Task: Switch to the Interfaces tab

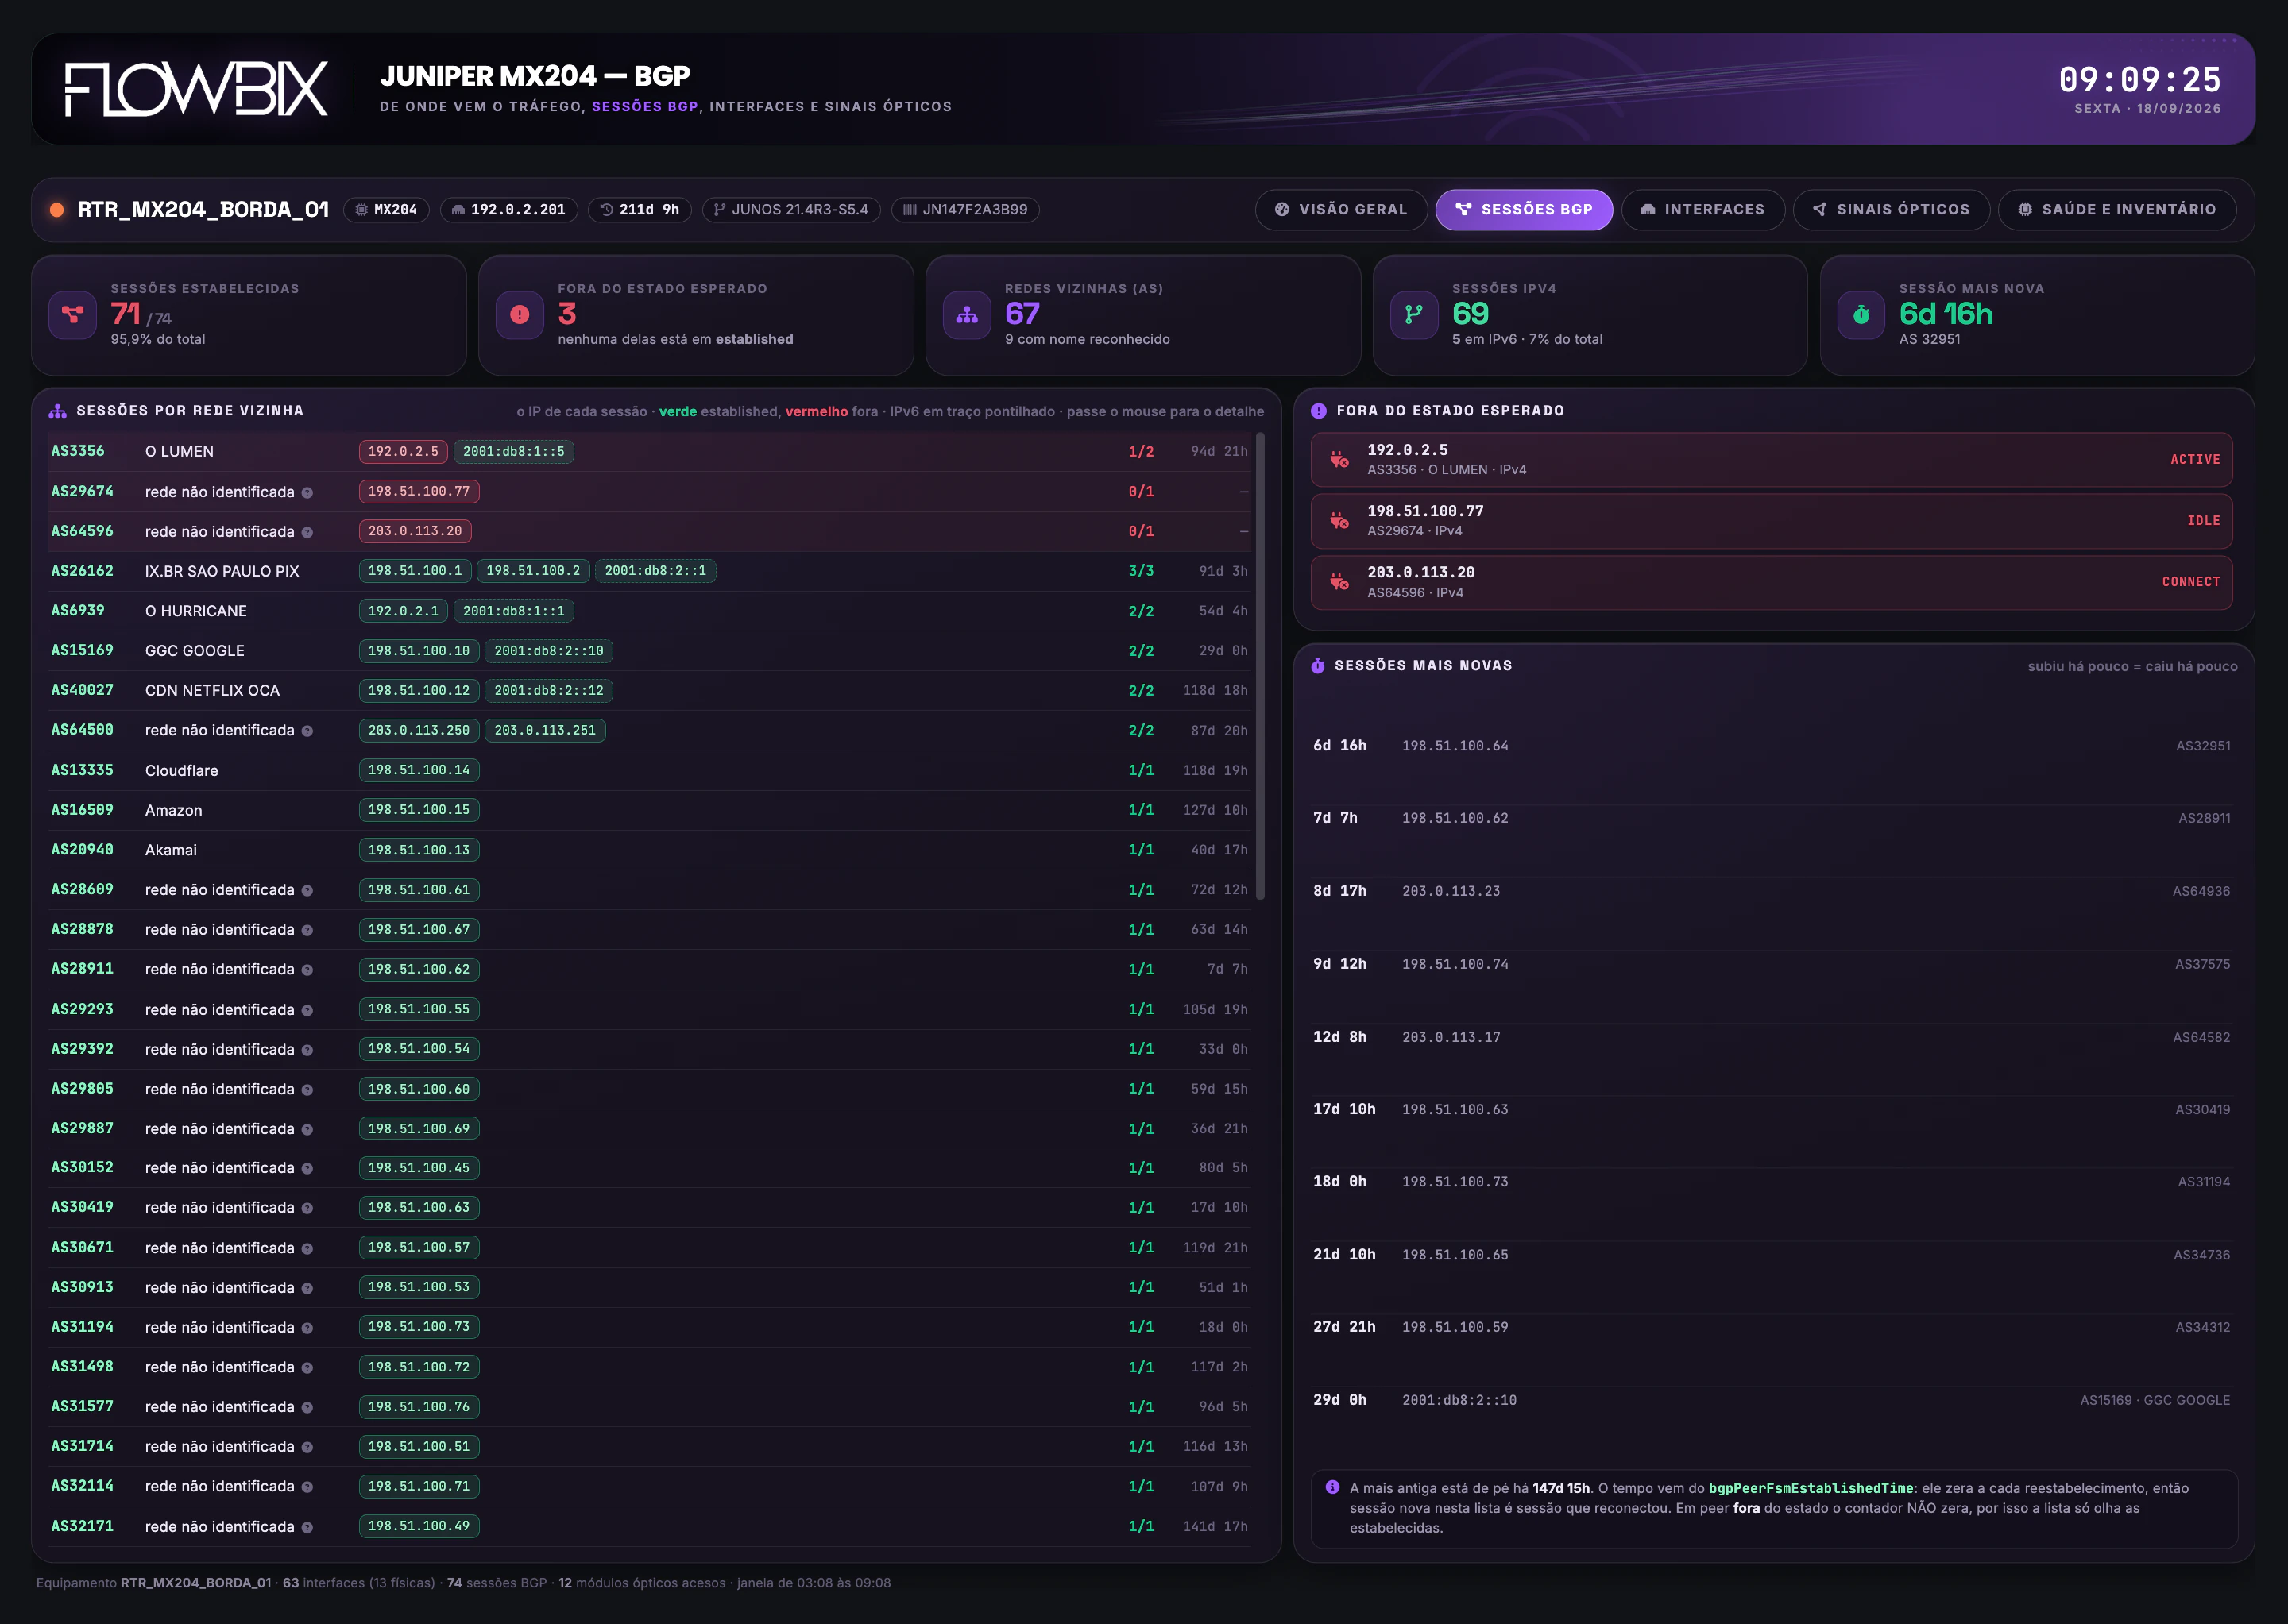Action: 1702,210
